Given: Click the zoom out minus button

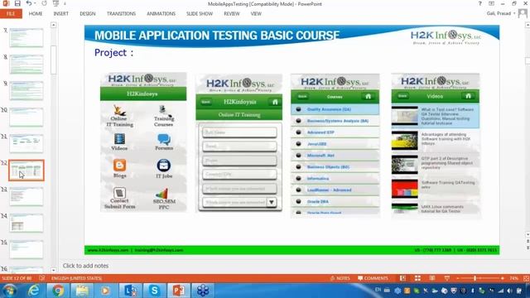Looking at the screenshot, I should tap(458, 278).
